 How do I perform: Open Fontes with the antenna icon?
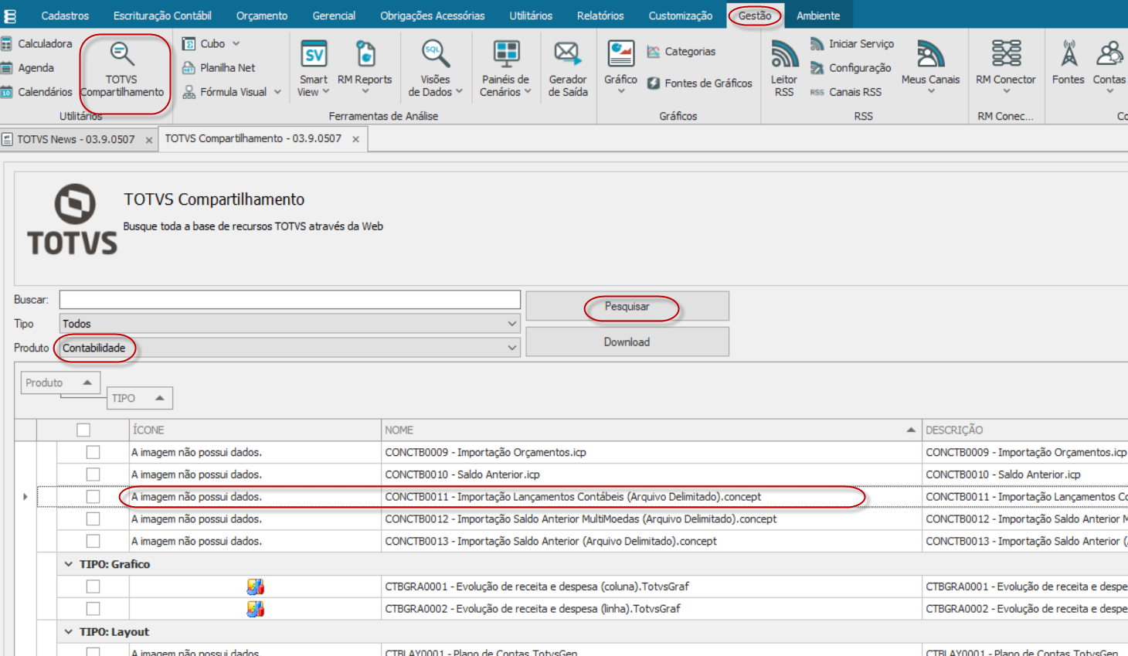coord(1069,62)
